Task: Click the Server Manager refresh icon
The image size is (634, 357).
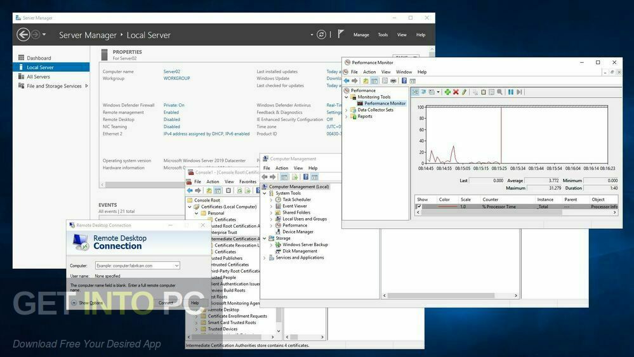Action: coord(322,35)
